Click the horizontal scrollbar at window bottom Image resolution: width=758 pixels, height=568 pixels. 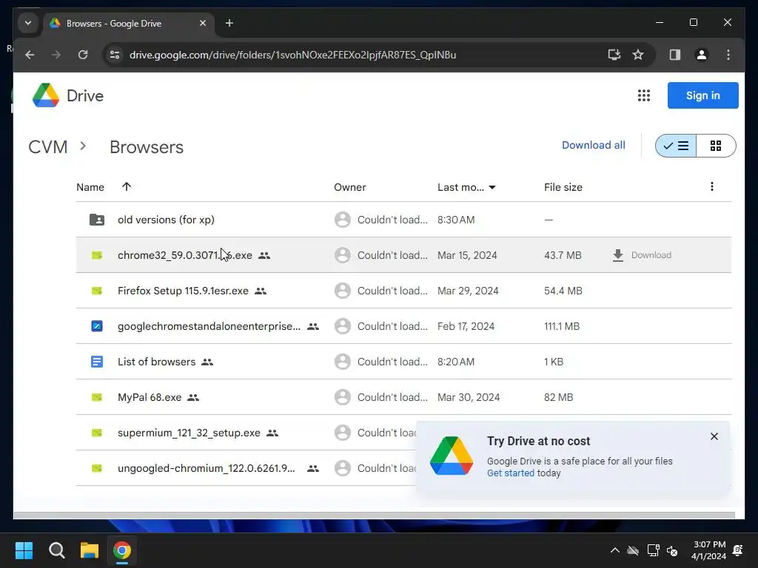[374, 515]
